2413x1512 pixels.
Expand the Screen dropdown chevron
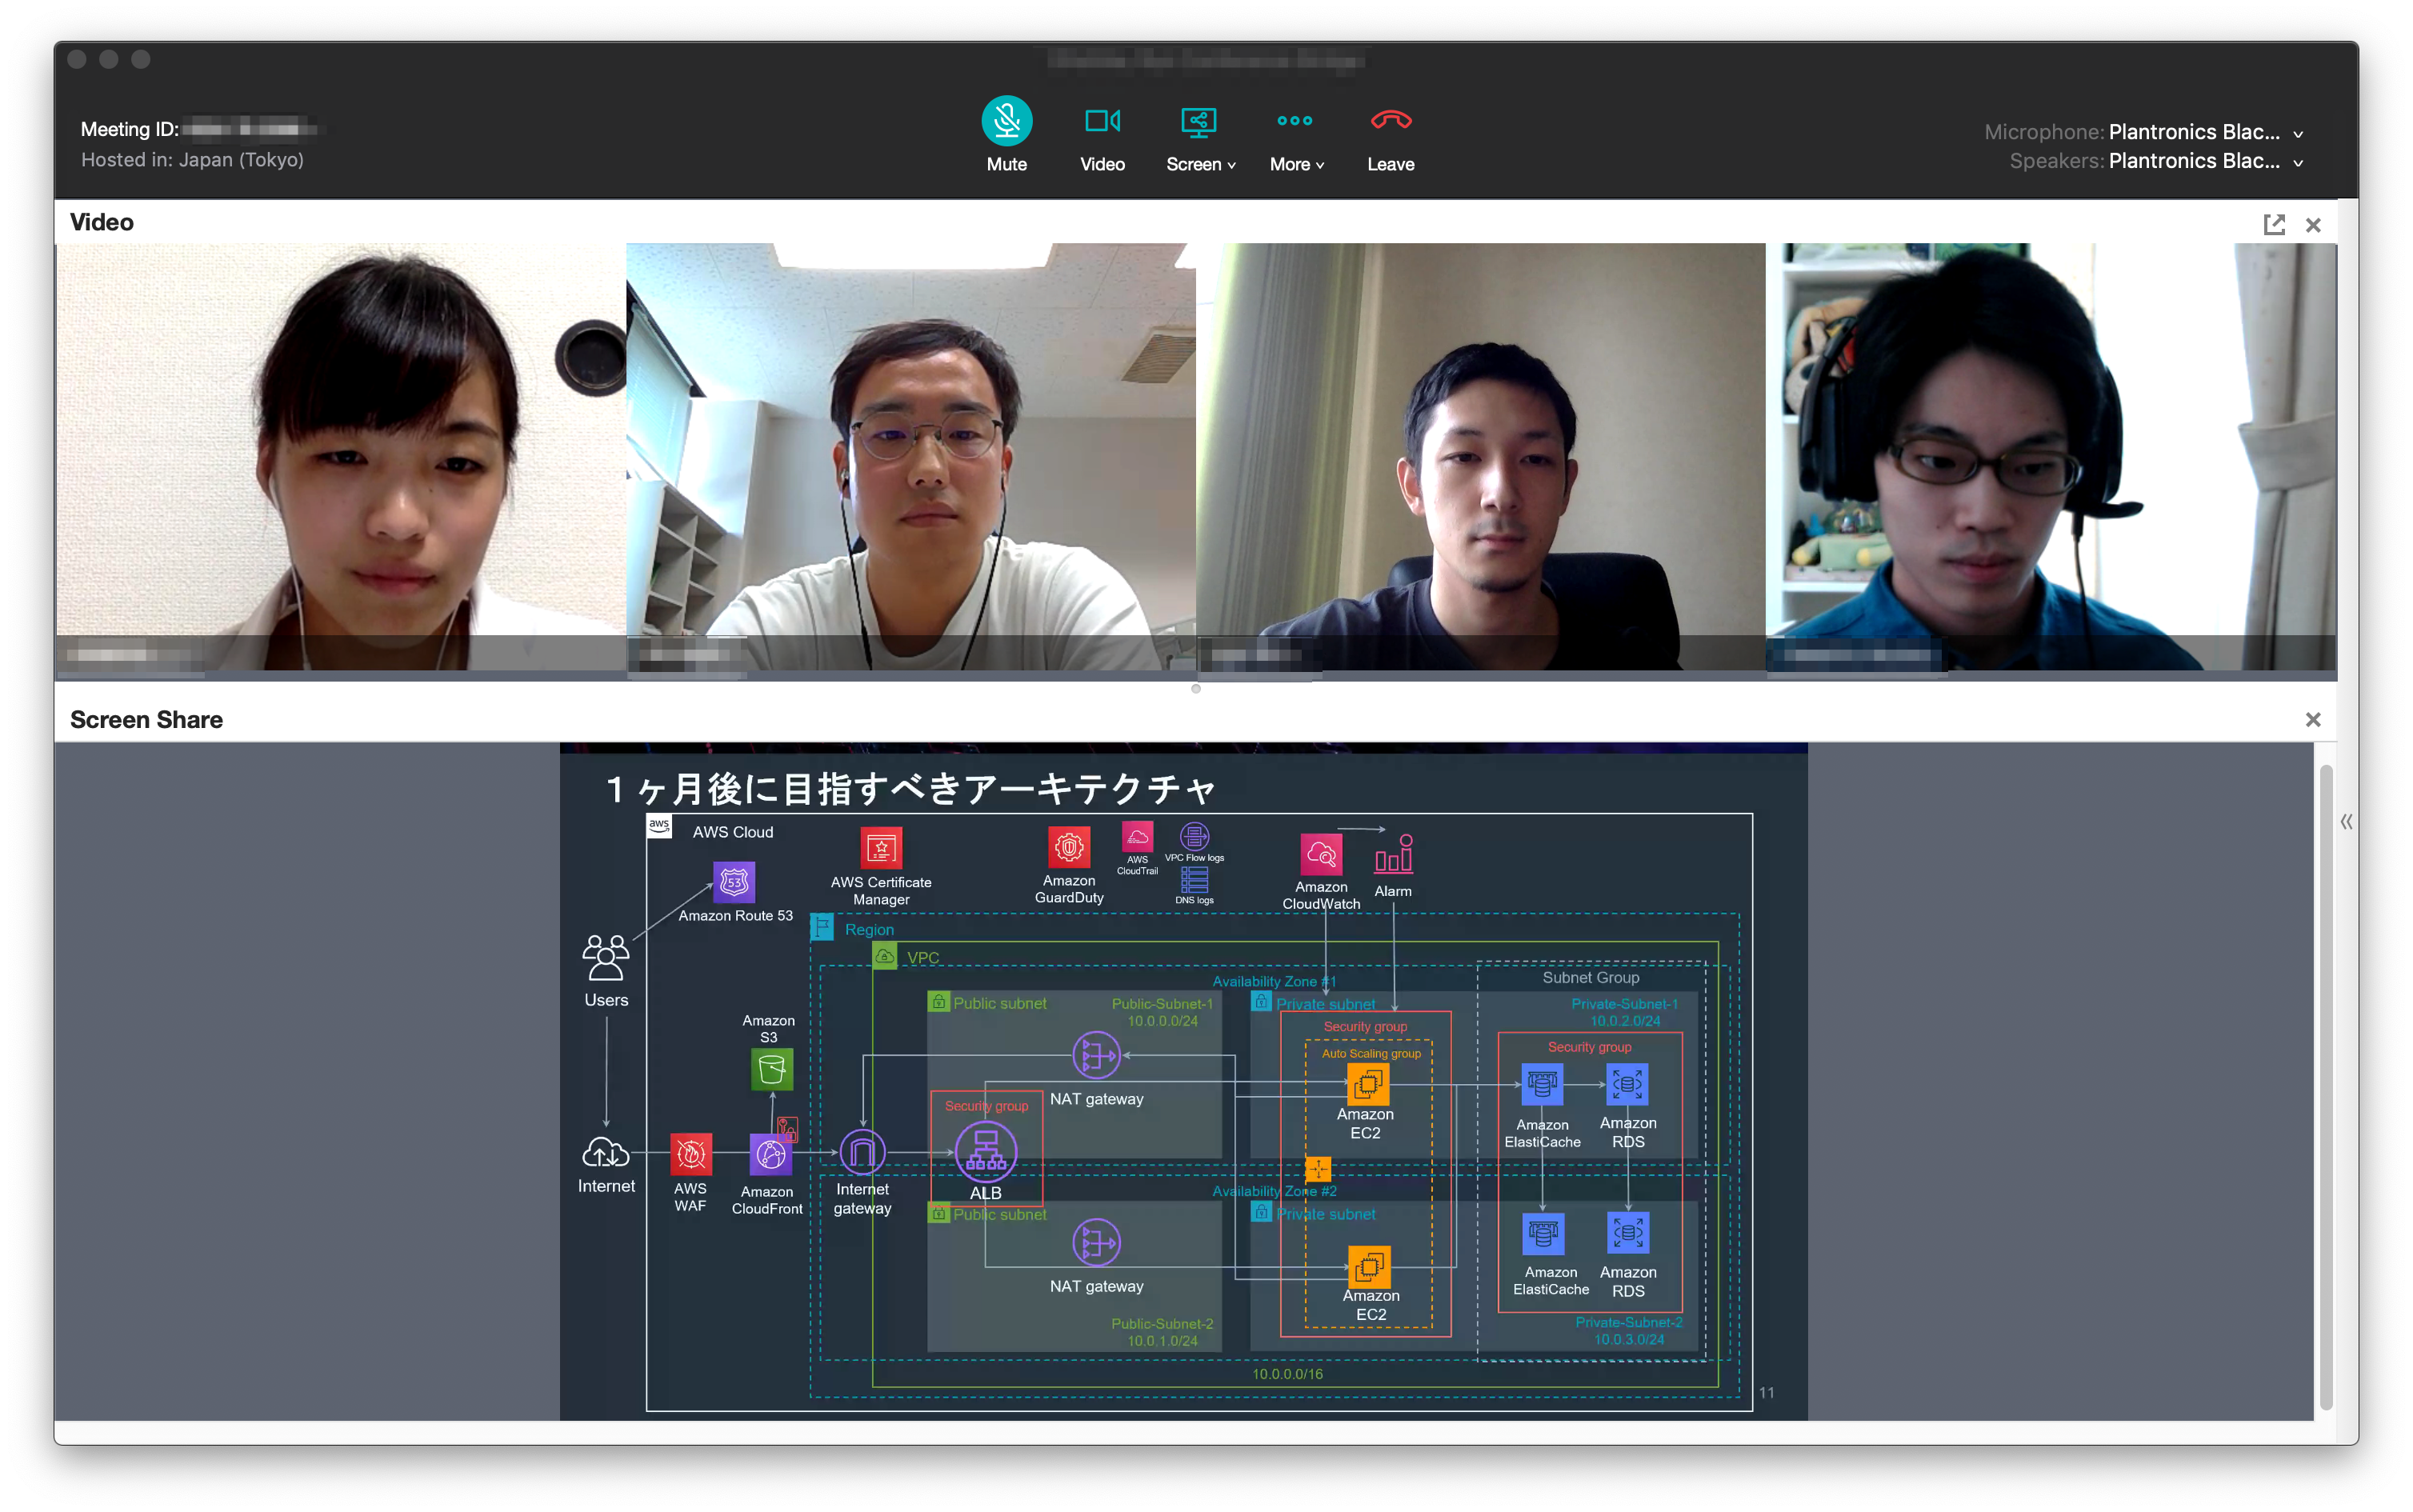click(x=1232, y=166)
